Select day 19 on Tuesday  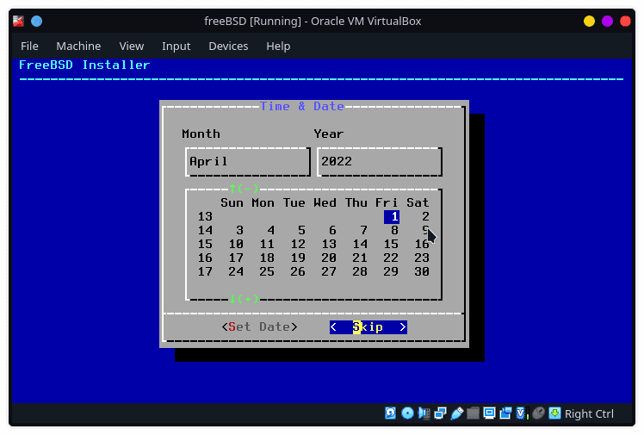[298, 258]
